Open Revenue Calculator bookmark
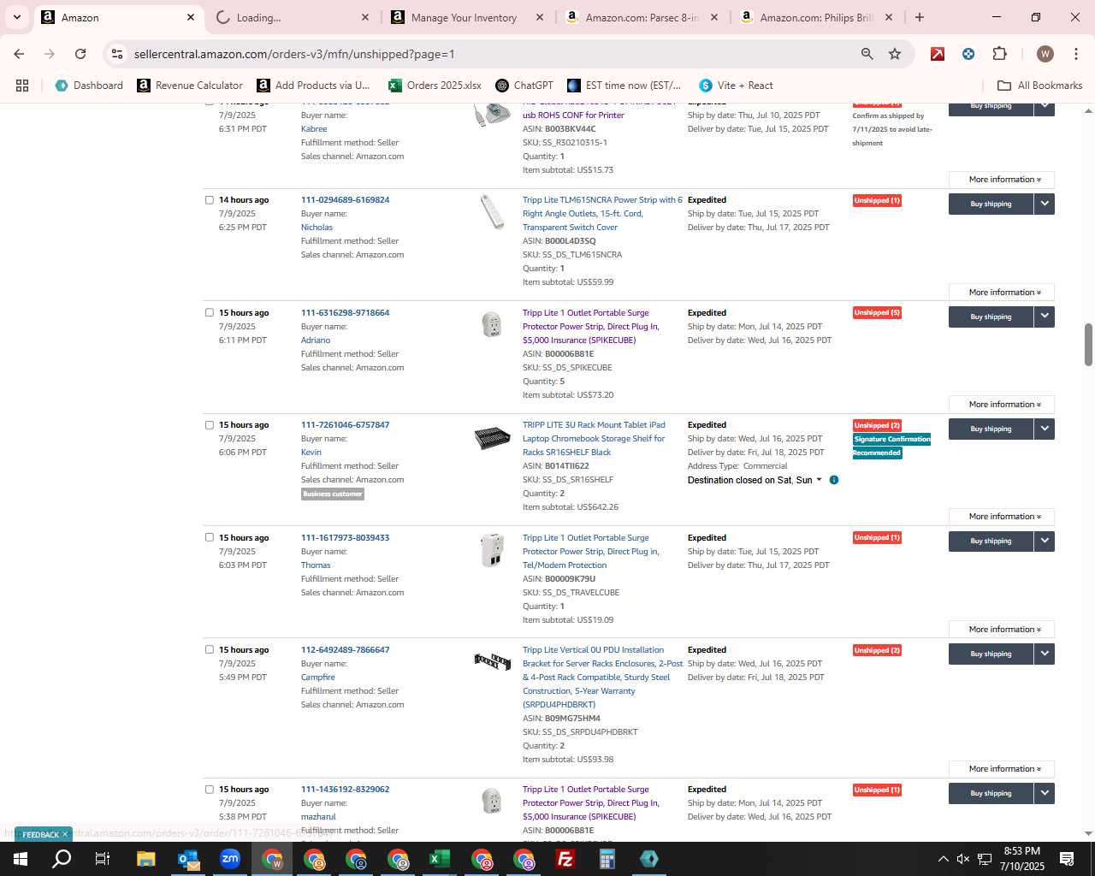The width and height of the screenshot is (1095, 876). point(190,86)
